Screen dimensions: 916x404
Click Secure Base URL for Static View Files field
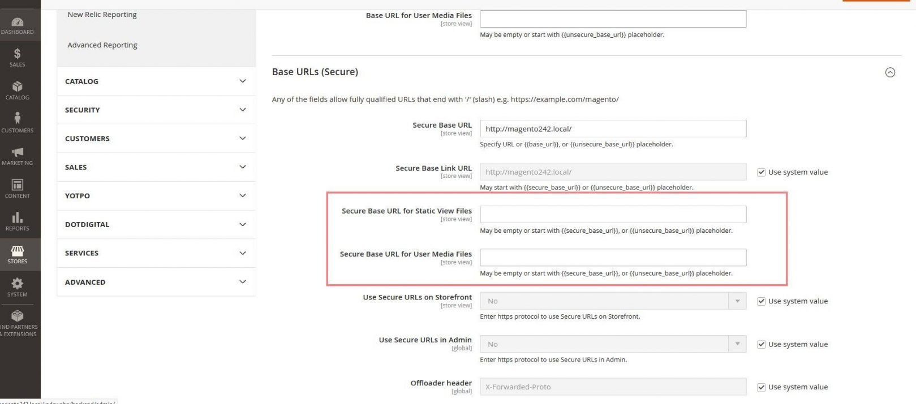click(612, 214)
